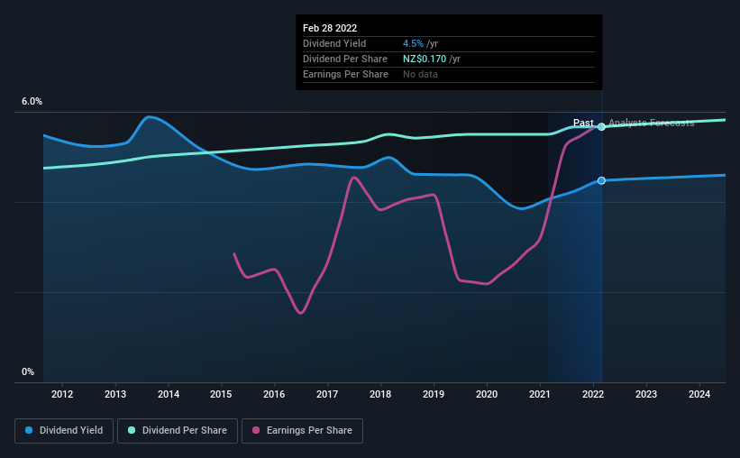Click the 2013 x-axis label
This screenshot has width=740, height=458.
[115, 394]
